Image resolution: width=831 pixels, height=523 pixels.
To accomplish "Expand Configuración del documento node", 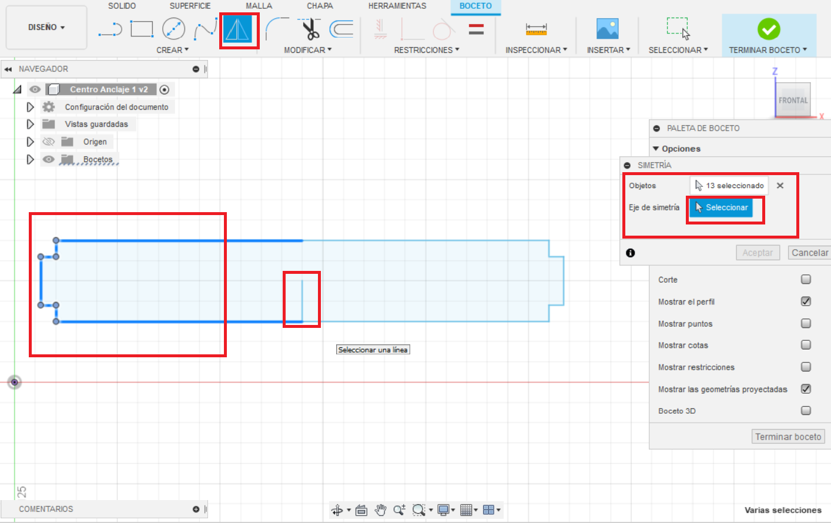I will (30, 107).
